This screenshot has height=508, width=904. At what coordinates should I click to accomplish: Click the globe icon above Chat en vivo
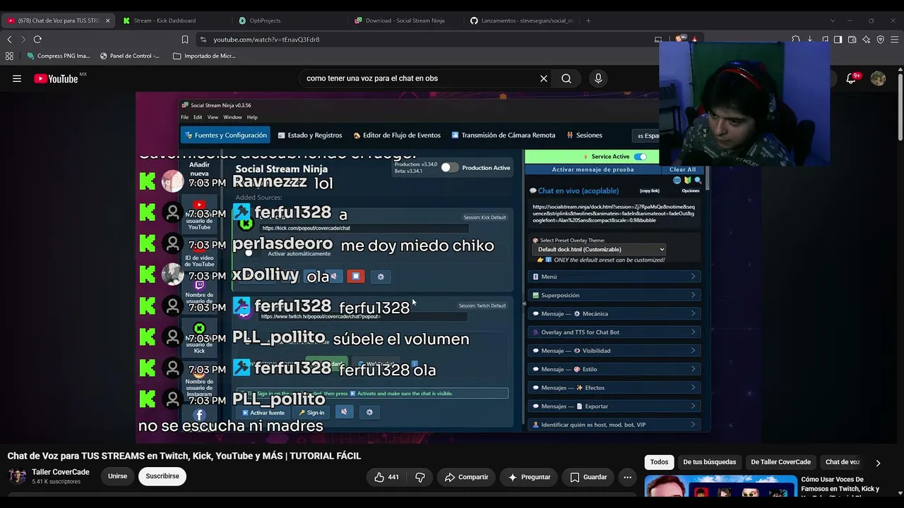click(677, 180)
